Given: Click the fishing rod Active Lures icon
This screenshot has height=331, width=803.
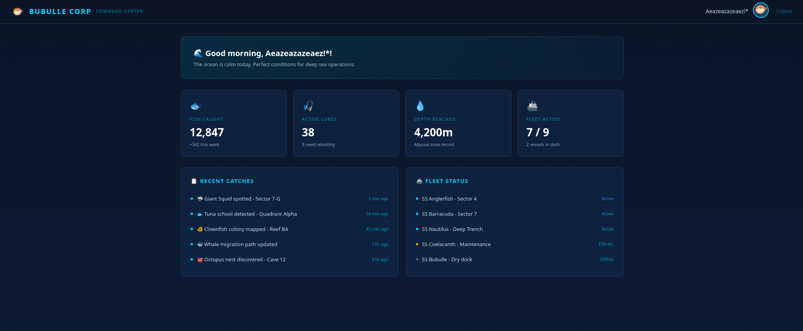Looking at the screenshot, I should click(308, 106).
